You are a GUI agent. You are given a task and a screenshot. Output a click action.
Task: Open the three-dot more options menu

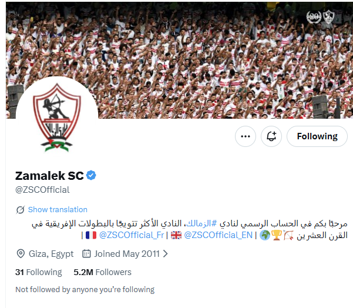tap(246, 136)
